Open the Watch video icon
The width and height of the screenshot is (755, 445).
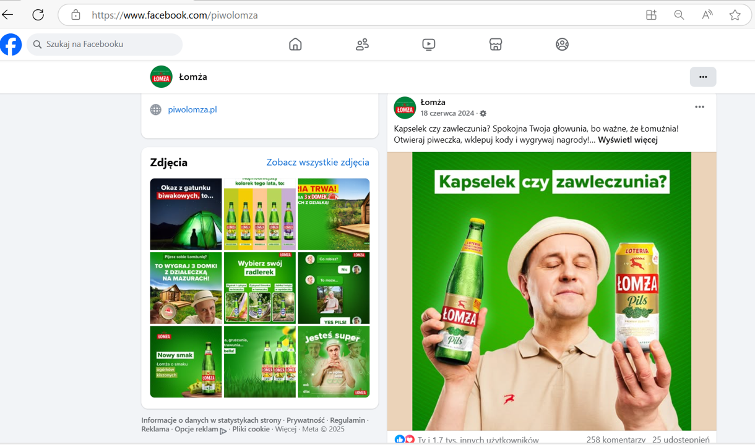pyautogui.click(x=429, y=44)
